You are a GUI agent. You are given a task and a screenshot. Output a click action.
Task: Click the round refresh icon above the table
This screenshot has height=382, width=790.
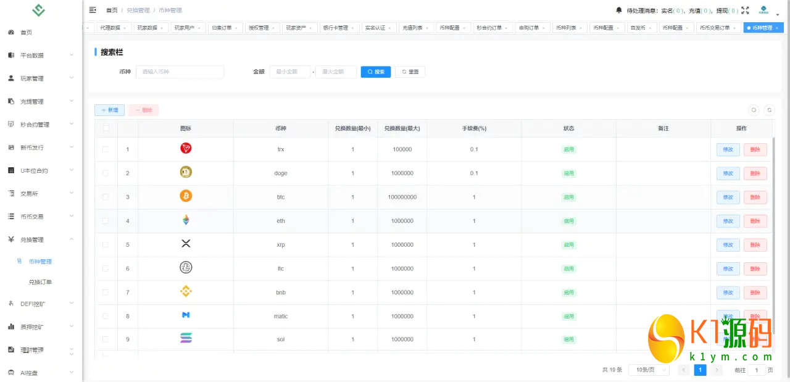coord(769,110)
